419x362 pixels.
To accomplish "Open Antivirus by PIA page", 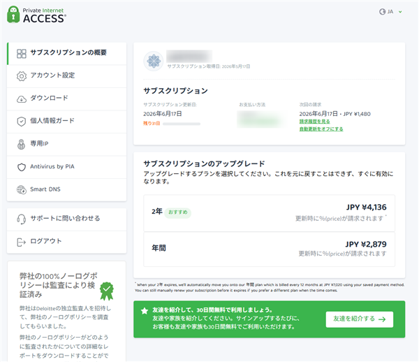I will [67, 167].
